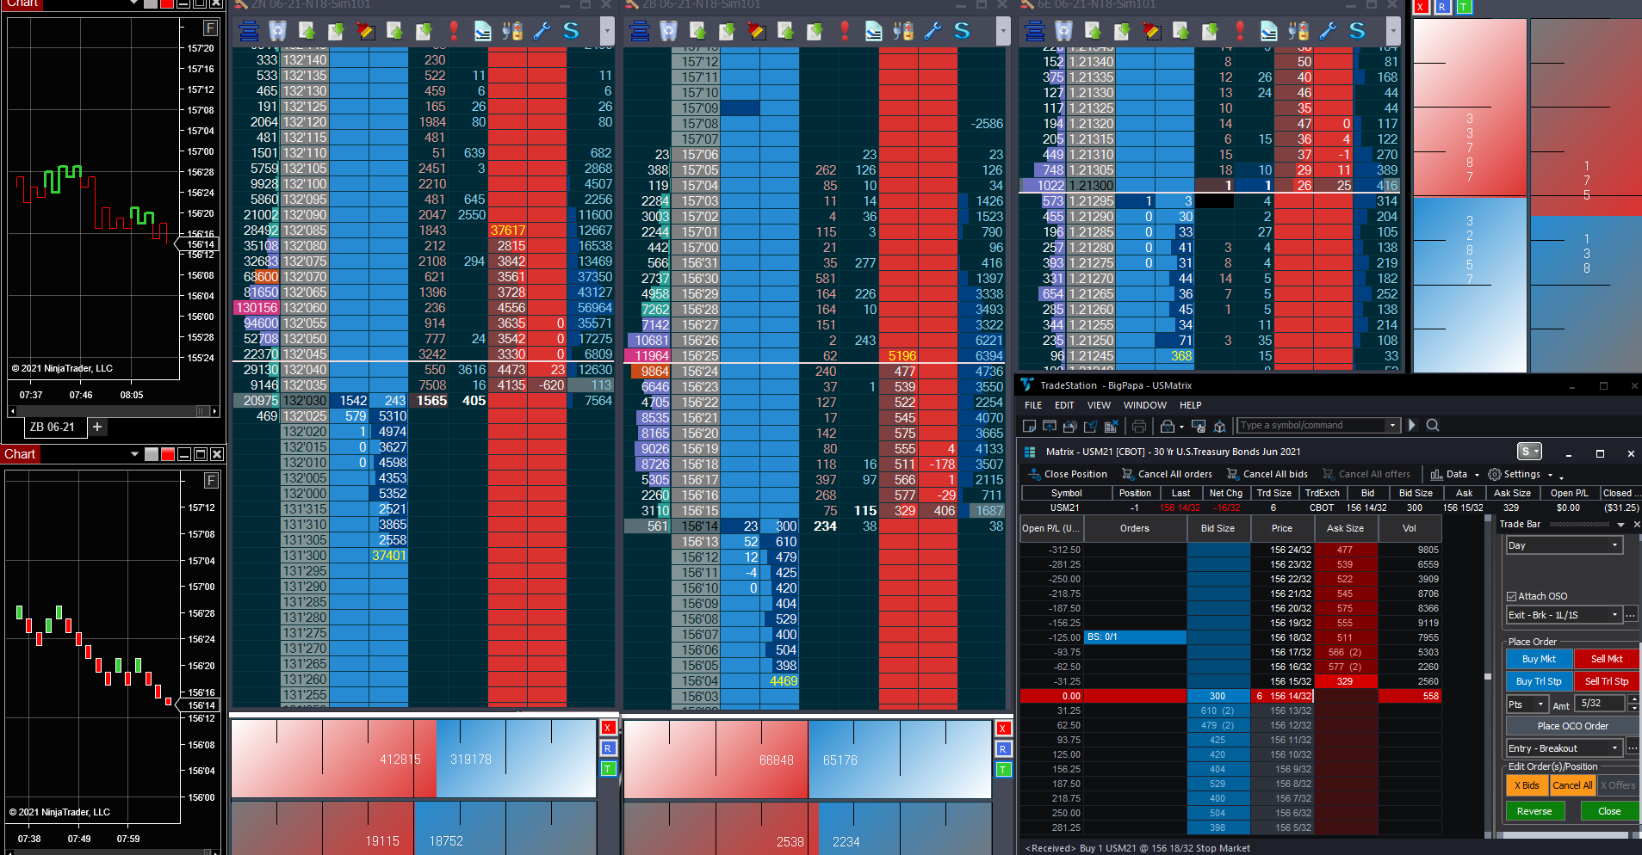This screenshot has width=1642, height=855.
Task: Toggle the Attach OSO checkbox
Action: [1511, 596]
